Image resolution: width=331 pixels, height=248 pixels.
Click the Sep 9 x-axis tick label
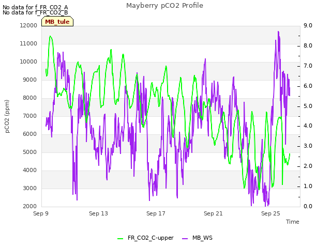coord(41,213)
